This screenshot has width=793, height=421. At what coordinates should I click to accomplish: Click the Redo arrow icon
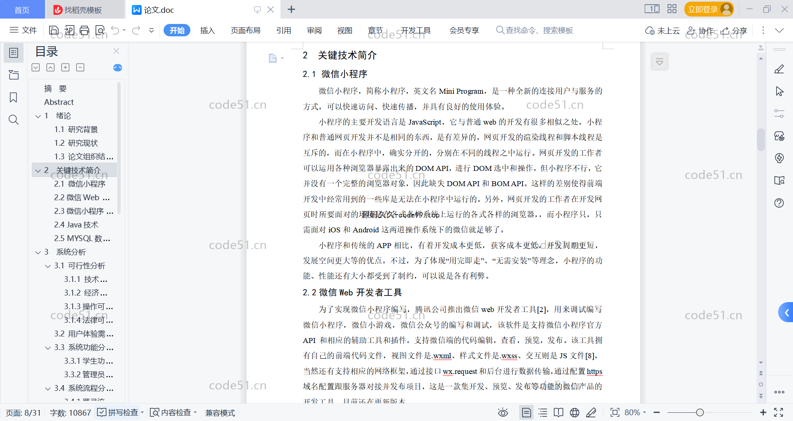click(136, 30)
